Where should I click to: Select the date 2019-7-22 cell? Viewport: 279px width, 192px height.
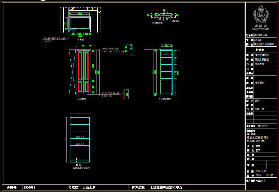261,171
